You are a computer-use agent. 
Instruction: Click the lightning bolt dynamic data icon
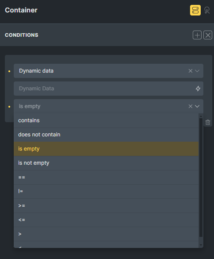point(198,89)
